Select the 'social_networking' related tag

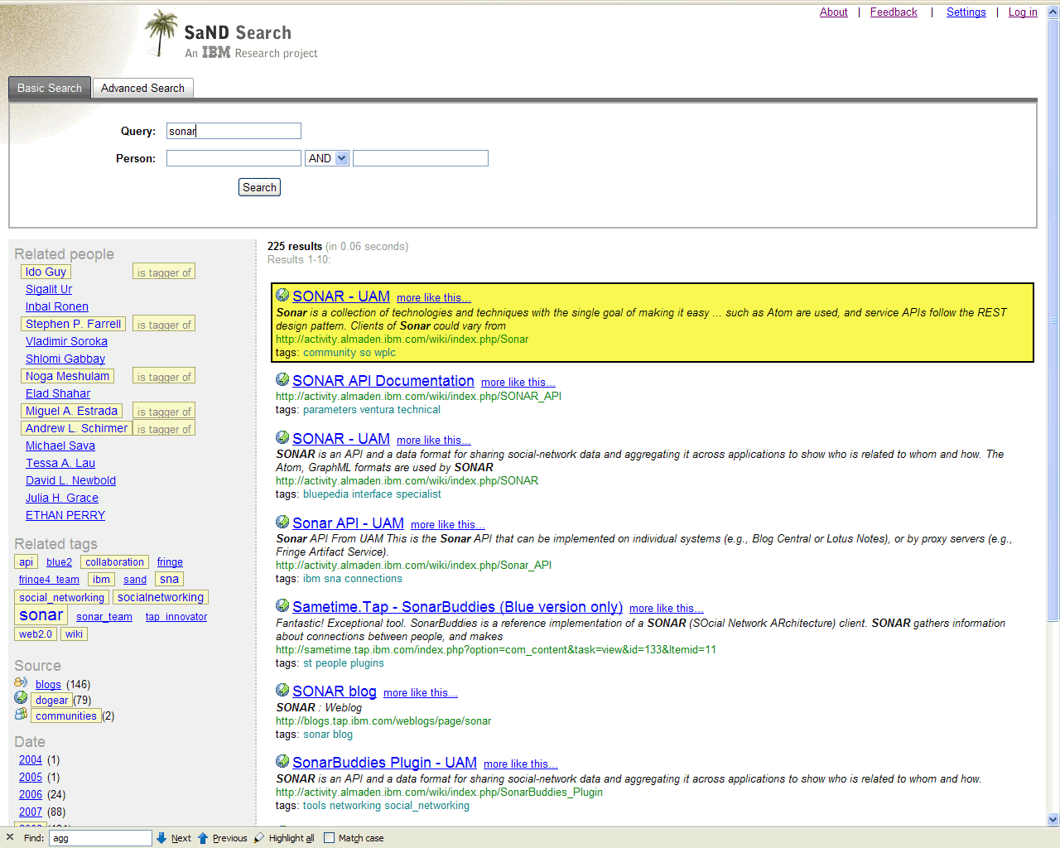[61, 597]
